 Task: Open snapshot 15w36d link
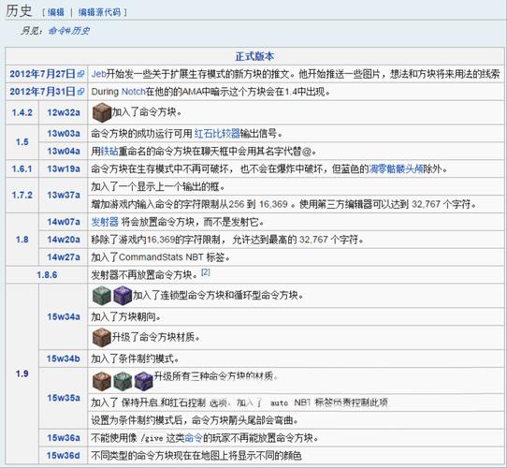point(64,456)
